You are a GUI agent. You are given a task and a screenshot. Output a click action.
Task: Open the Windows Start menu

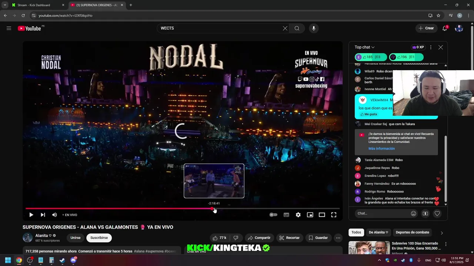[x=8, y=260]
